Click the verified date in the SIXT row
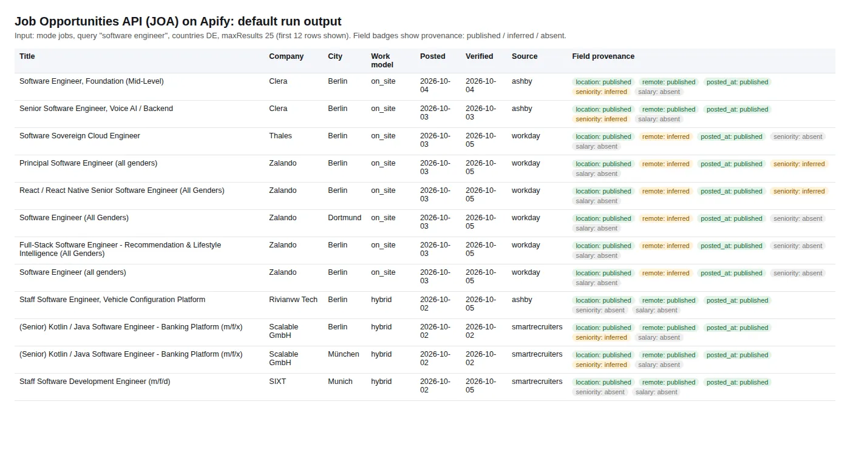850x461 pixels. pyautogui.click(x=481, y=386)
